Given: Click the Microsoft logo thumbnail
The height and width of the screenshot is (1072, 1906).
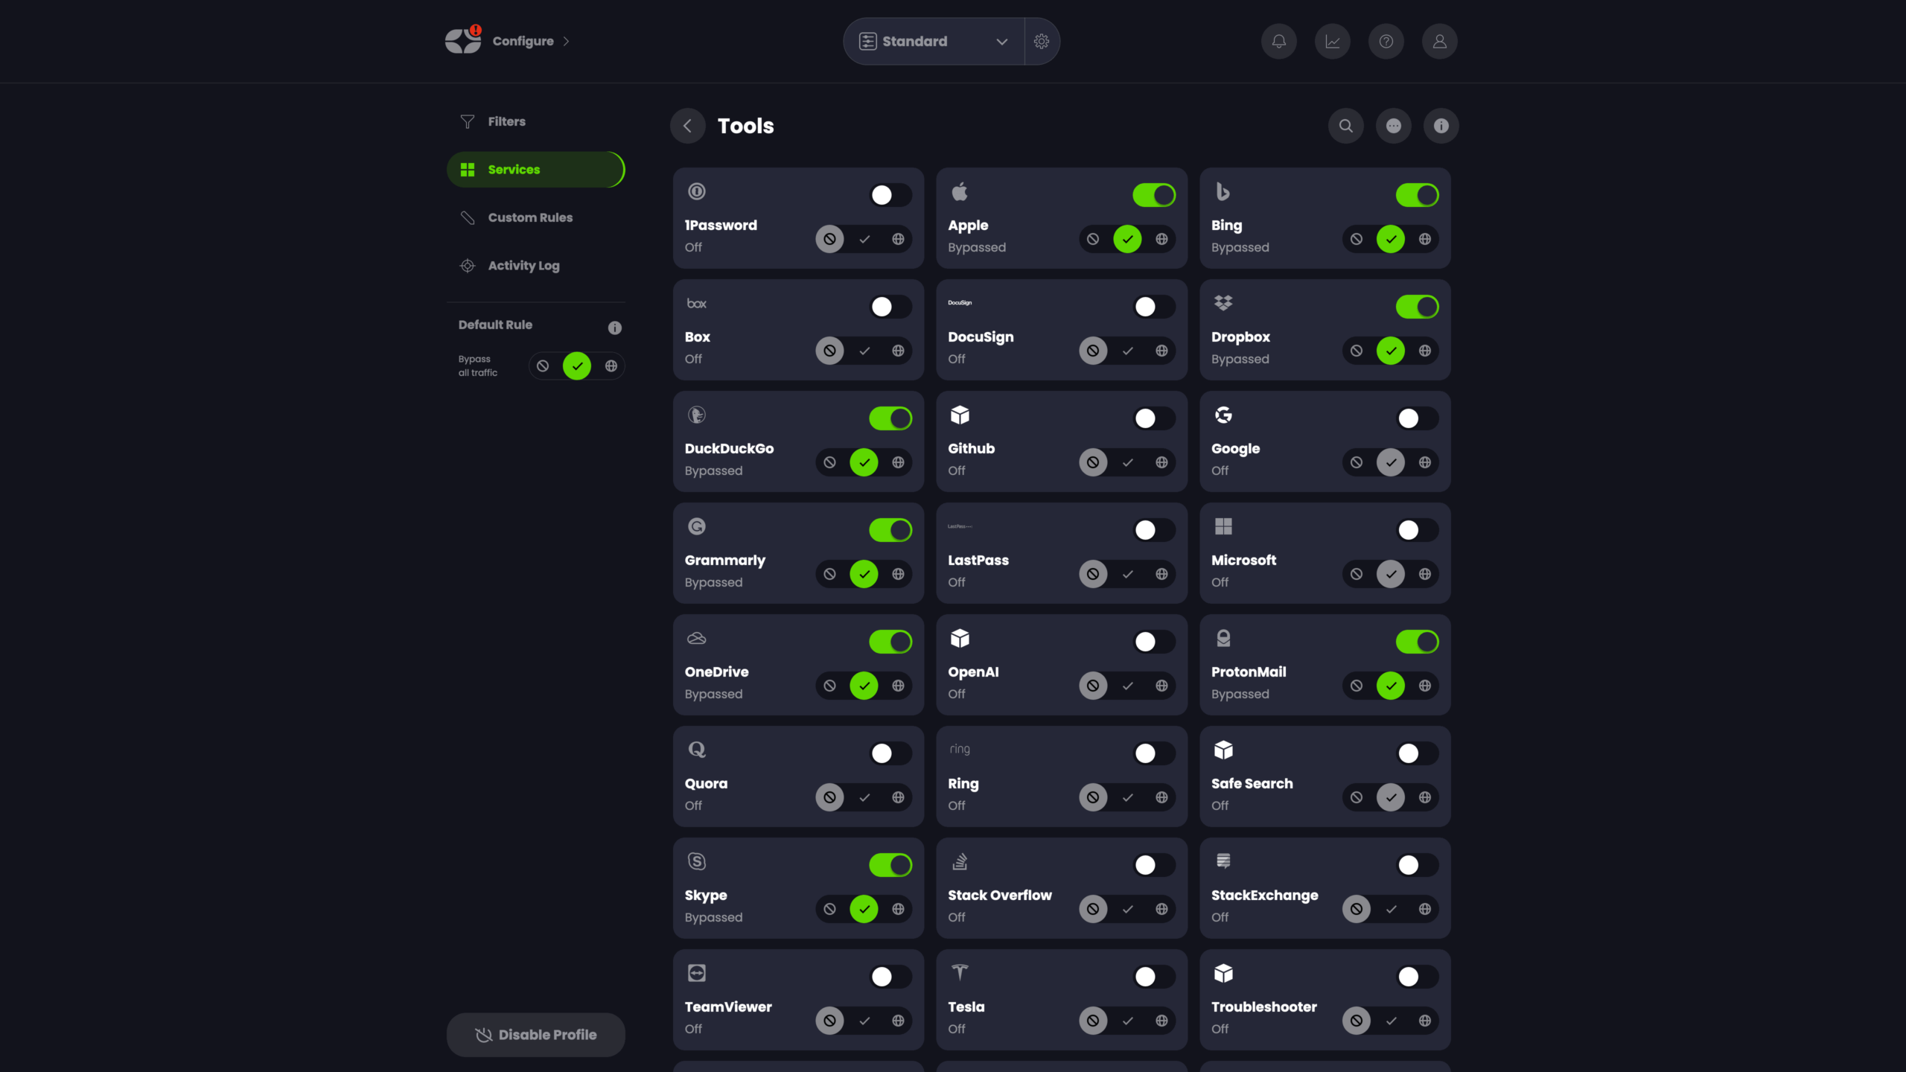Looking at the screenshot, I should click(x=1223, y=526).
